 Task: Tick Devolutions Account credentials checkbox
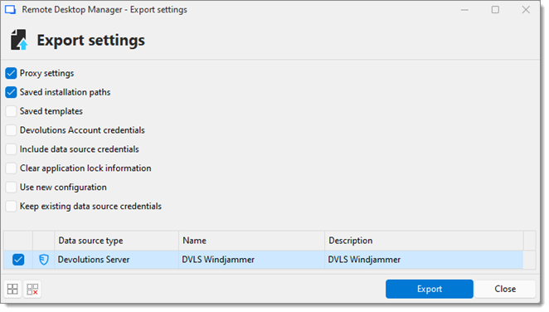tap(11, 130)
